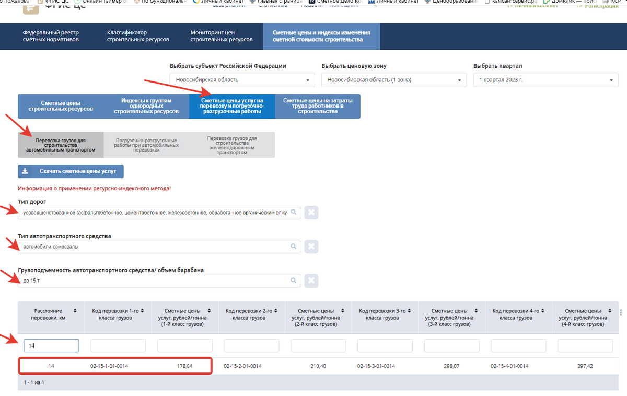Switch to Сметные цены на затраты труда tab
627x396 pixels.
tap(318, 106)
